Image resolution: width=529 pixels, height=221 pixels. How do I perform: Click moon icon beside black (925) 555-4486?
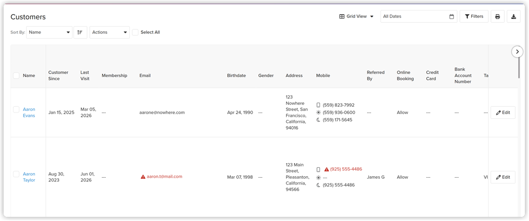[318, 185]
